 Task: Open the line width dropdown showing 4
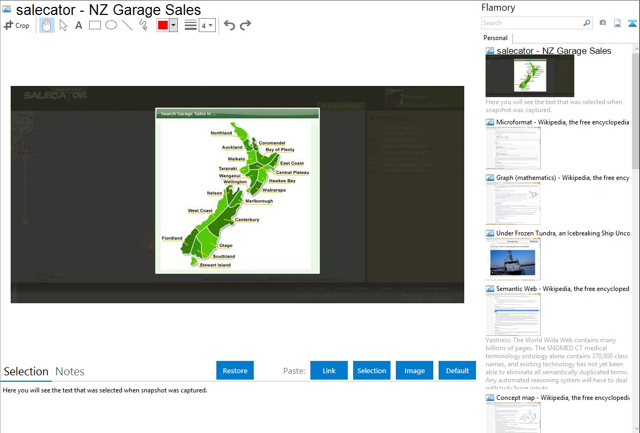click(207, 25)
